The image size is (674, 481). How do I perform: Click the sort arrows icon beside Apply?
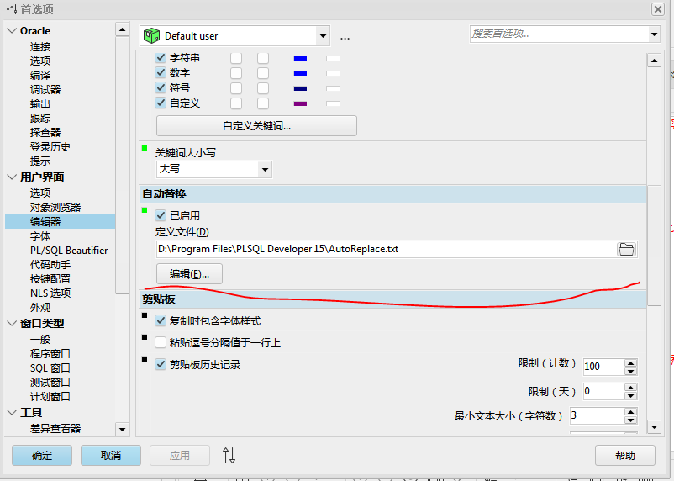[x=229, y=456]
